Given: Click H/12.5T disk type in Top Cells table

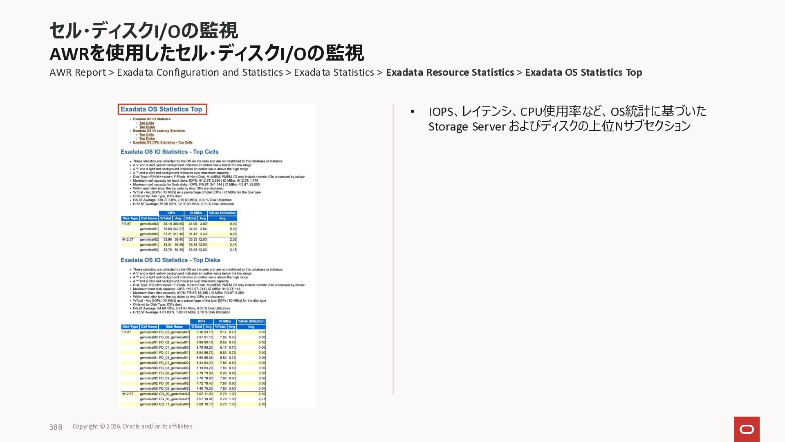Looking at the screenshot, I should coord(128,239).
